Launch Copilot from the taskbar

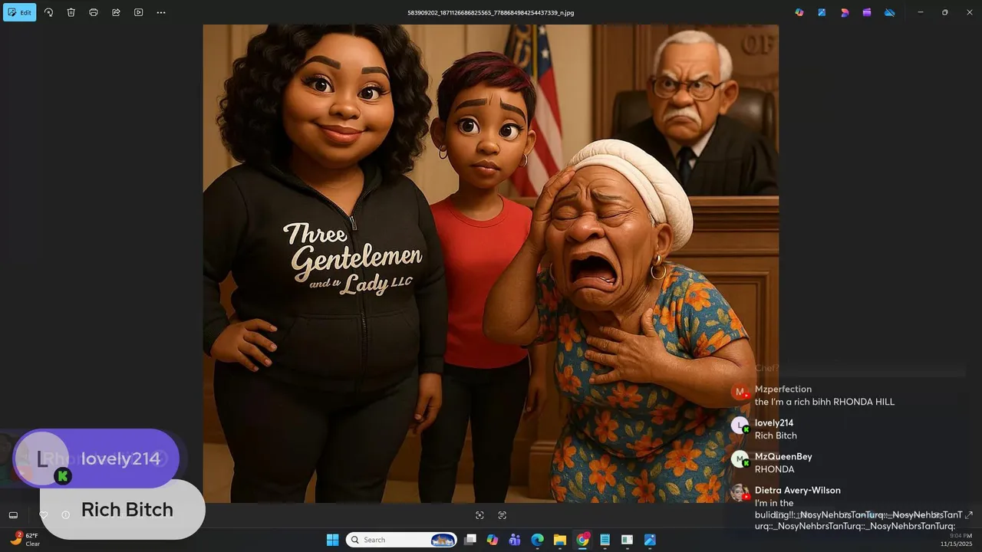(x=493, y=540)
